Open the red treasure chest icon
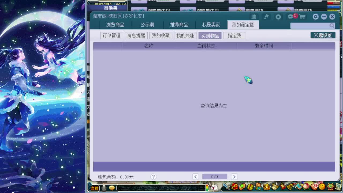This screenshot has height=193, width=343. tap(234, 186)
